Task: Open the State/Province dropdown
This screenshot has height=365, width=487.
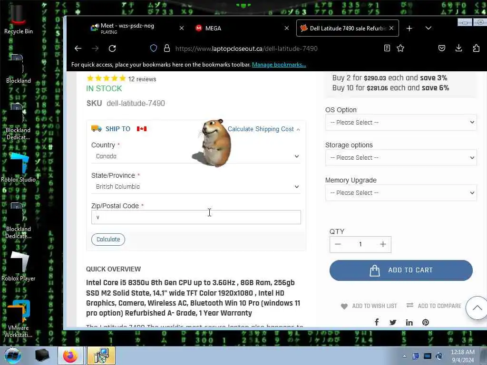Action: [196, 186]
